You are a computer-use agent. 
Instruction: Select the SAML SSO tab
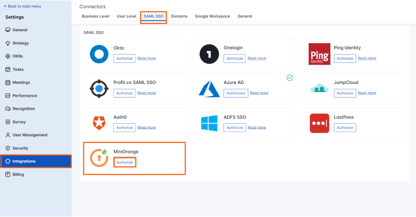tap(154, 16)
